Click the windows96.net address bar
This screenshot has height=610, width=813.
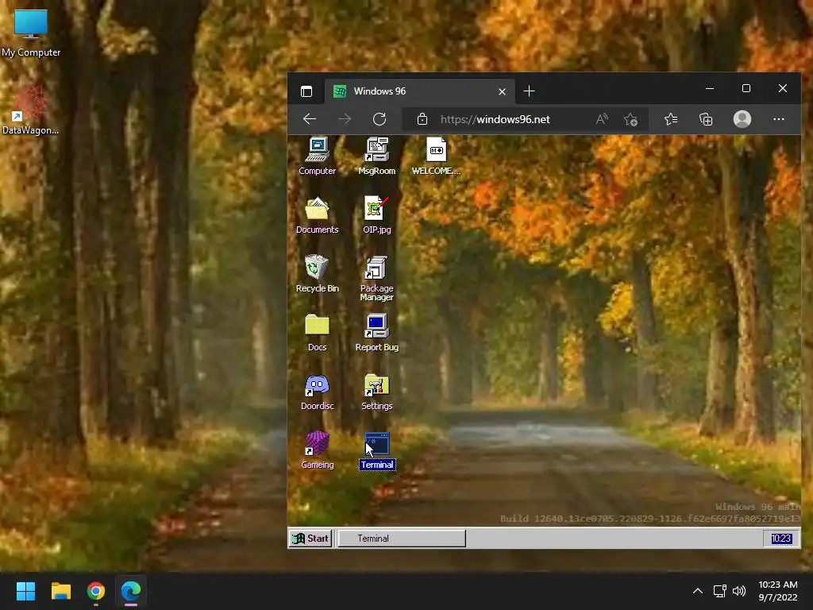(x=524, y=119)
